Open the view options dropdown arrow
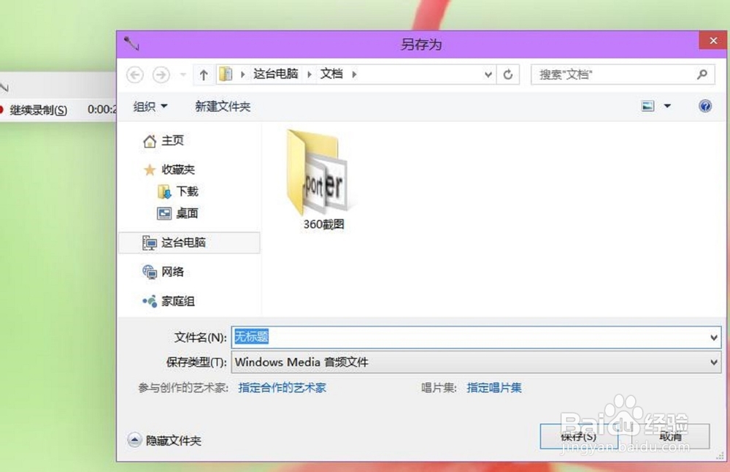The image size is (730, 472). point(667,106)
